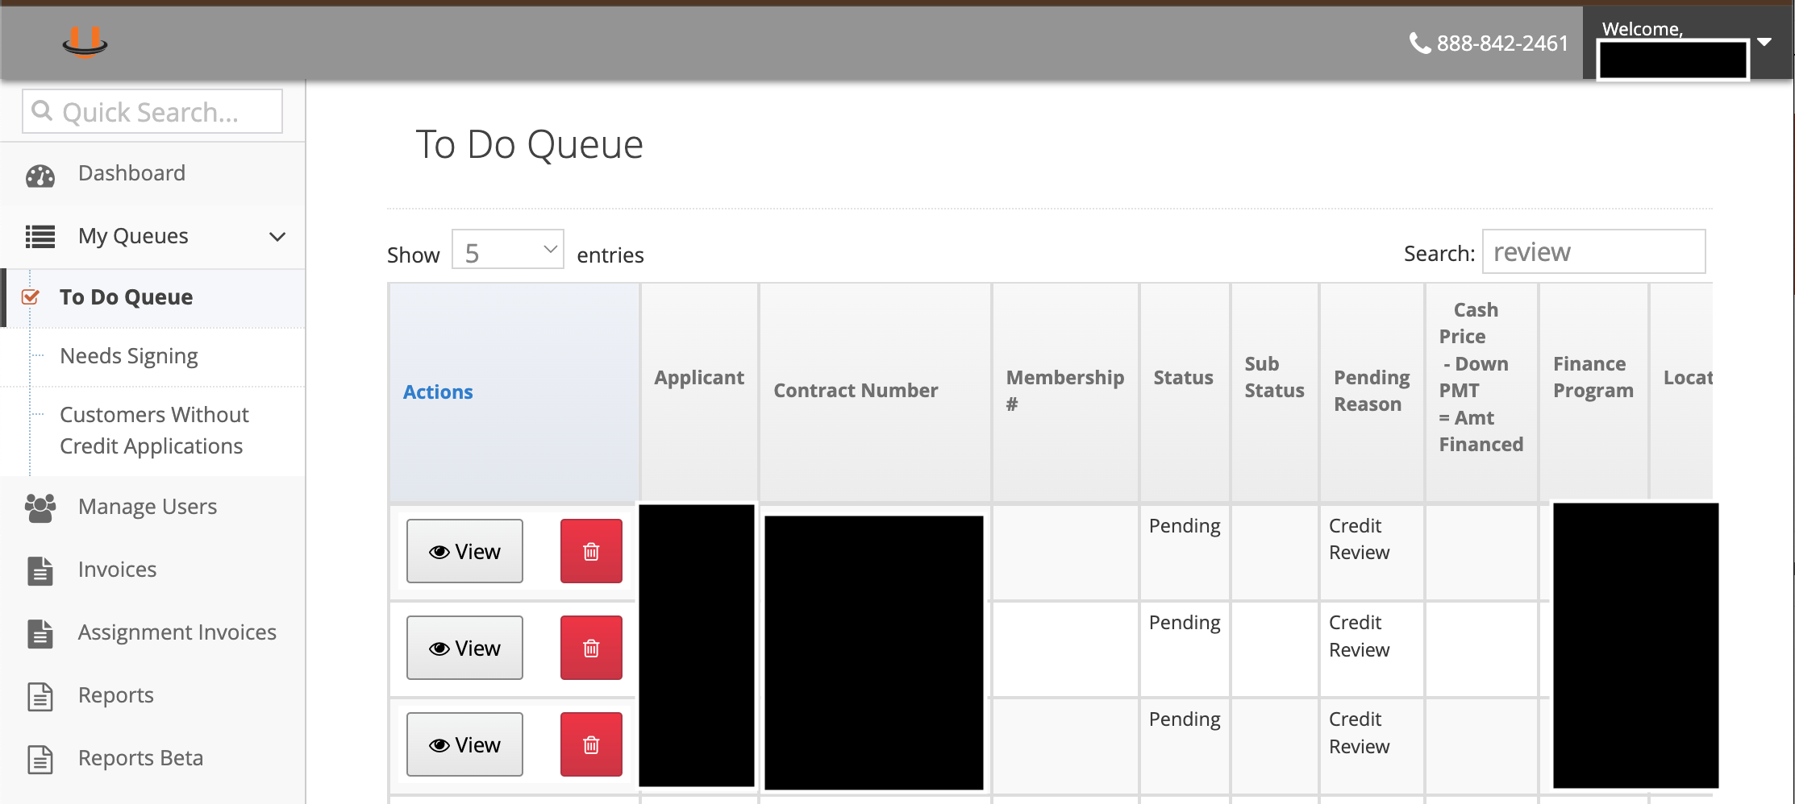Open the Reports page
The width and height of the screenshot is (1795, 804).
(x=116, y=695)
